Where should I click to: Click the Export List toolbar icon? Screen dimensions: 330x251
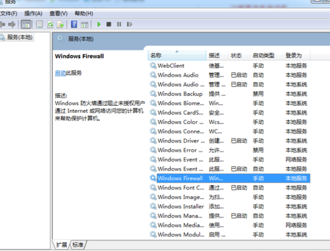tap(60, 24)
